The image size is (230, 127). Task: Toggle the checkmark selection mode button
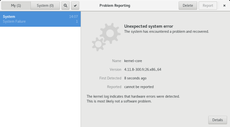coord(75,5)
